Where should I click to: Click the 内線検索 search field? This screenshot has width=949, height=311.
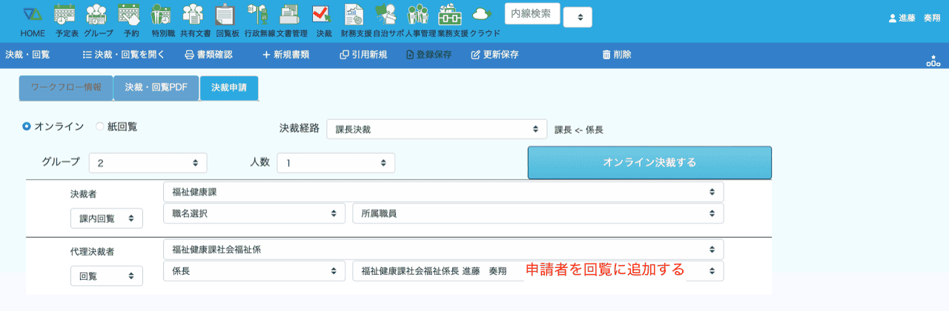tap(532, 14)
